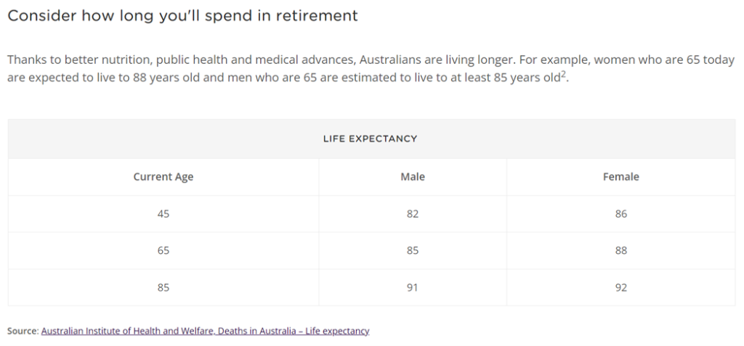Select the Current Age column header

(163, 177)
